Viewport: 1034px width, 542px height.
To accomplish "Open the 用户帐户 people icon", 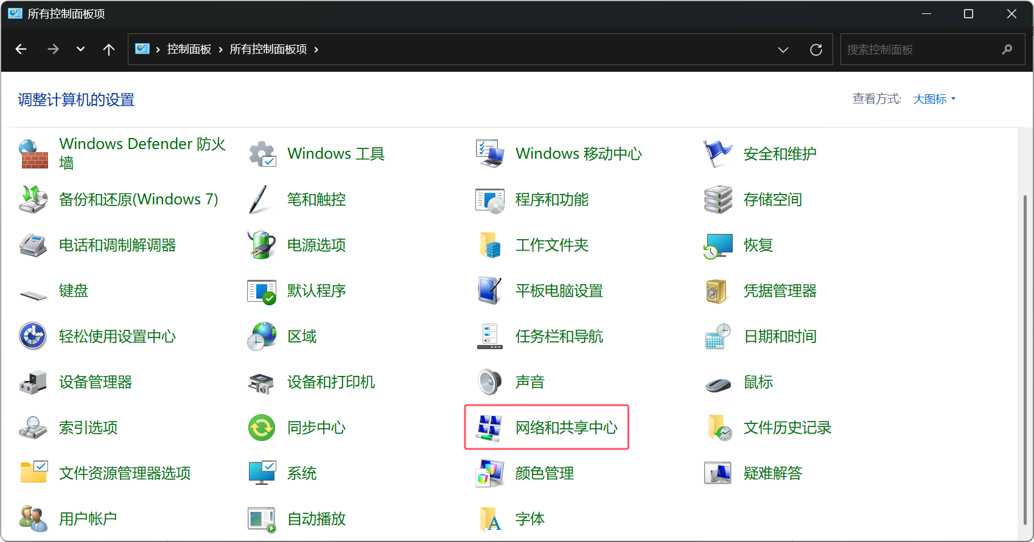I will click(33, 518).
